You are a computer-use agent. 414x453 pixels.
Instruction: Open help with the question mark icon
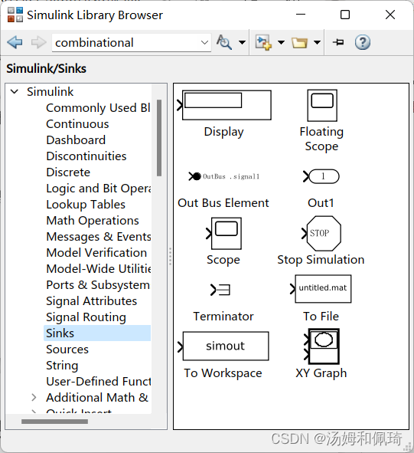(x=363, y=42)
